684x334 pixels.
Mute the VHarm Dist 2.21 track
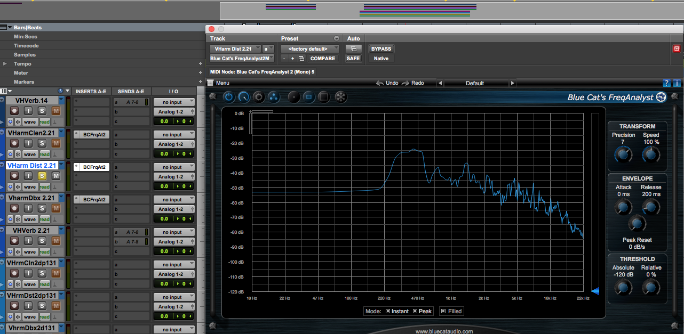(x=56, y=176)
